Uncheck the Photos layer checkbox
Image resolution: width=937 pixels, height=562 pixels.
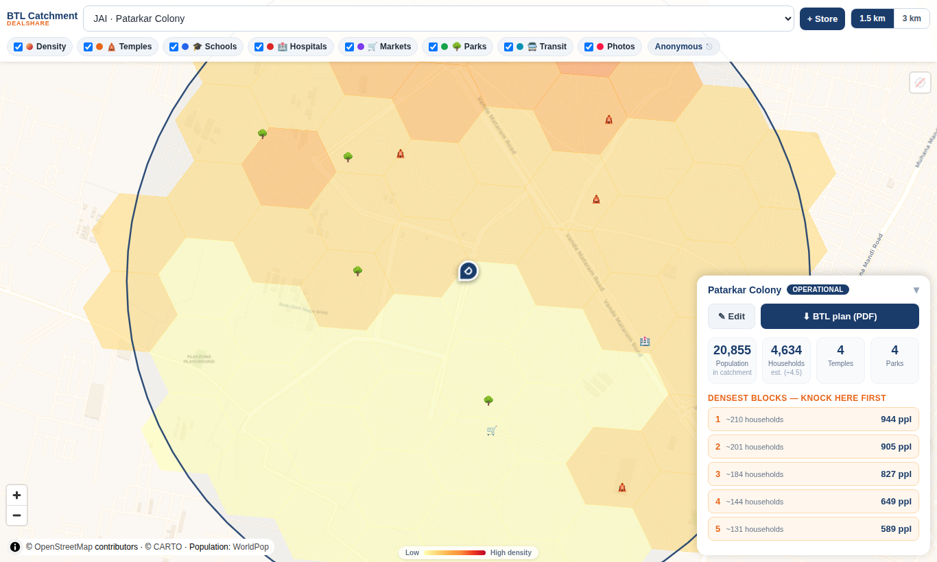[589, 47]
